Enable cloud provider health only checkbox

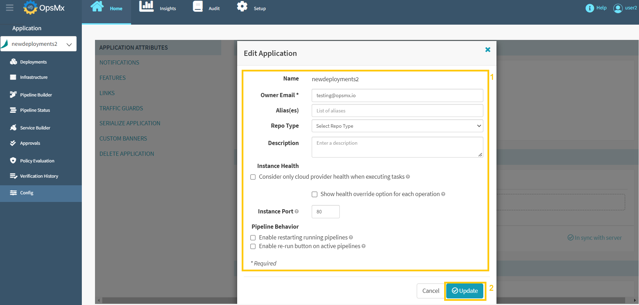point(253,177)
